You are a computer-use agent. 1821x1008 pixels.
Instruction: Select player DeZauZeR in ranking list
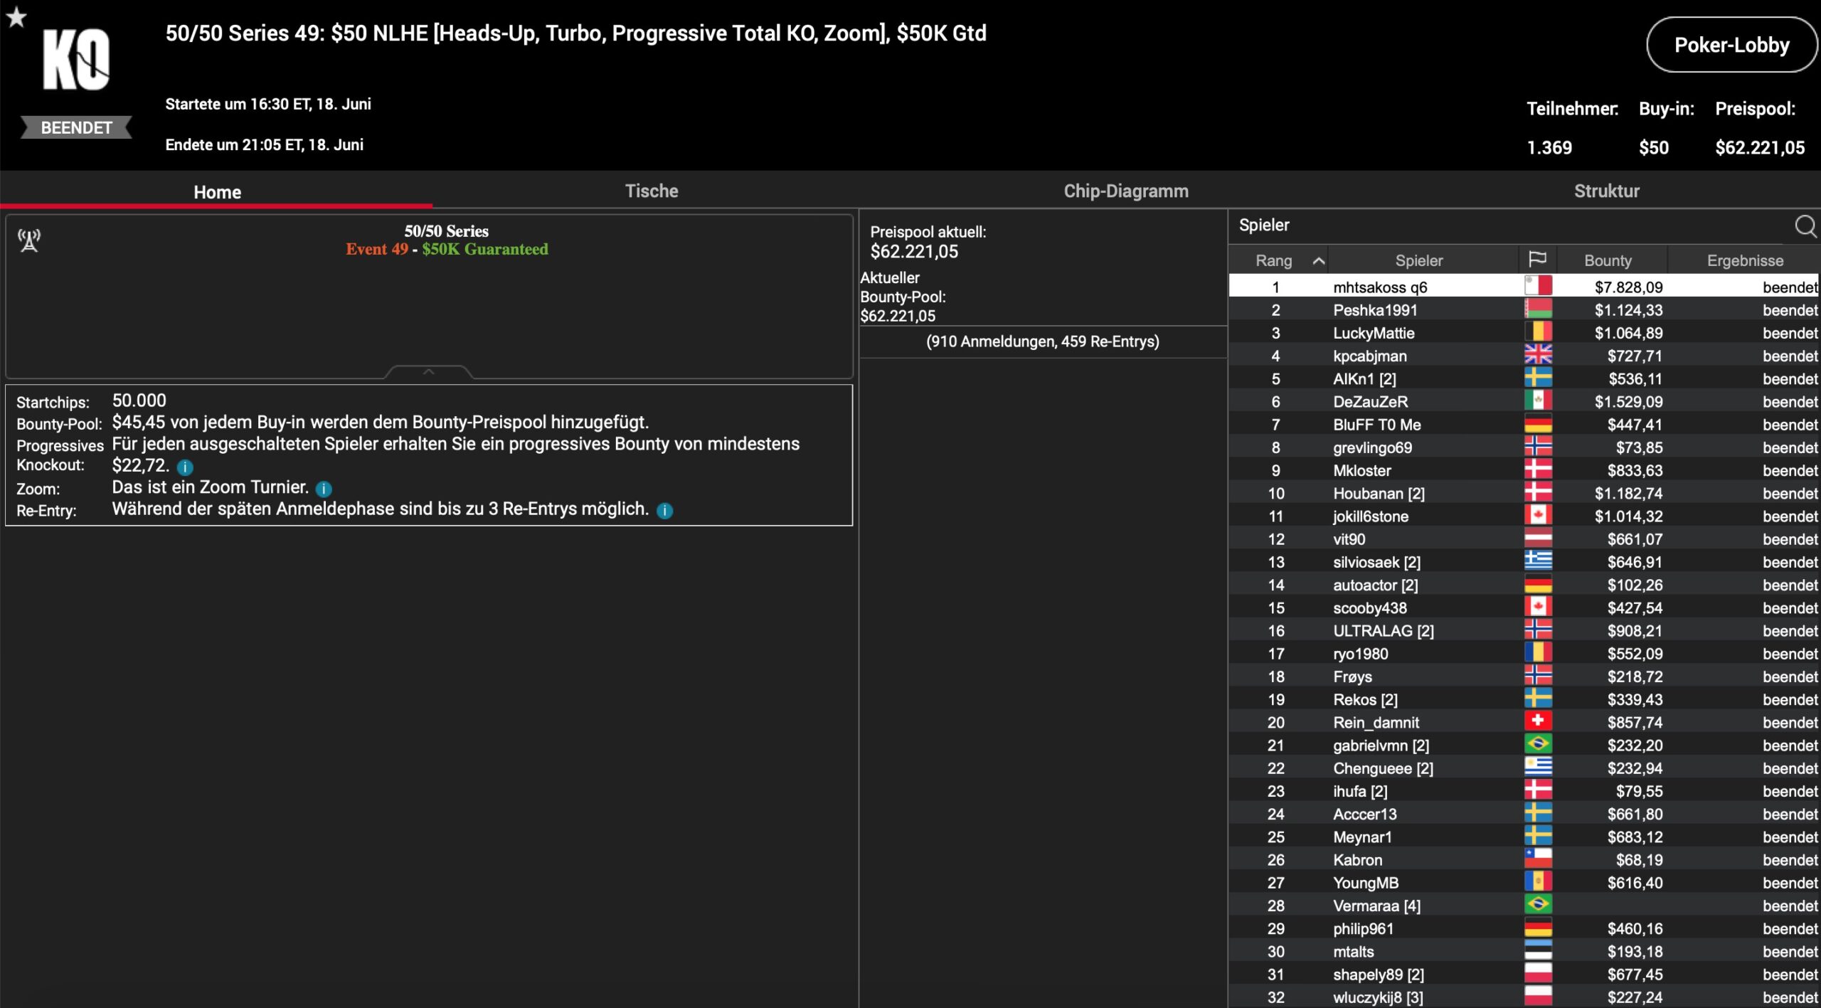(x=1370, y=402)
